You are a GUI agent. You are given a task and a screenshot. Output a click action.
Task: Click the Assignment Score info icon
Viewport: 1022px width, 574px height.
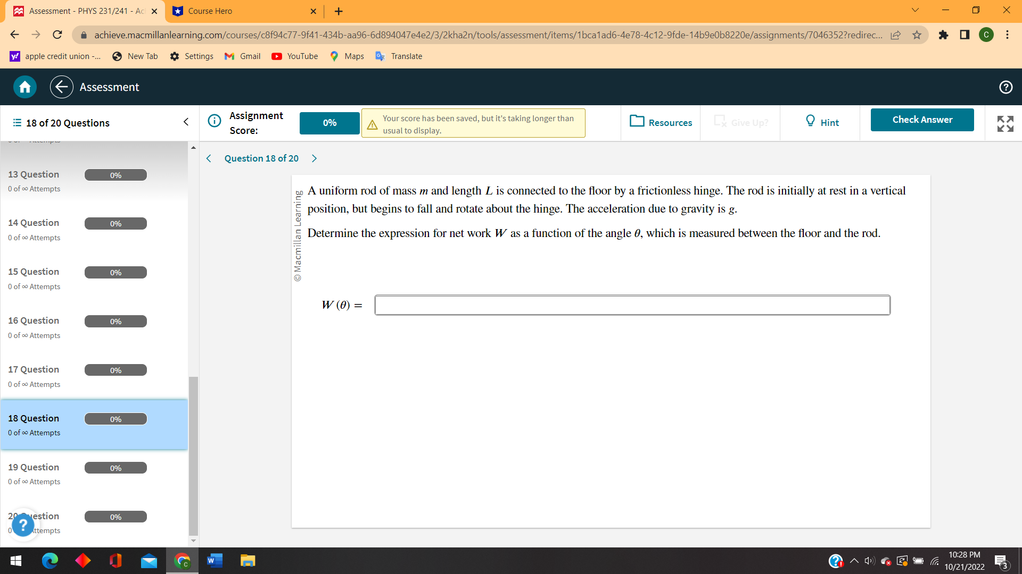(x=215, y=121)
